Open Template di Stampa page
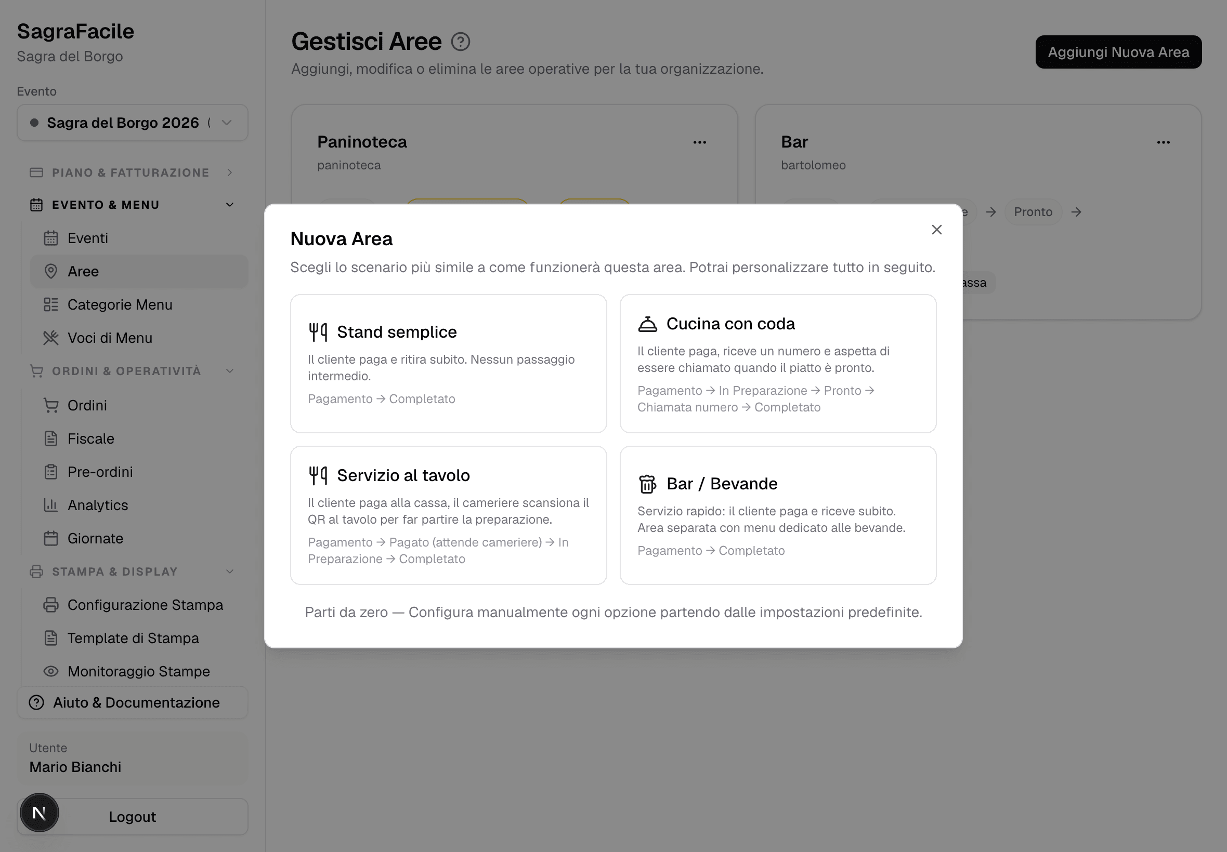 [x=139, y=638]
